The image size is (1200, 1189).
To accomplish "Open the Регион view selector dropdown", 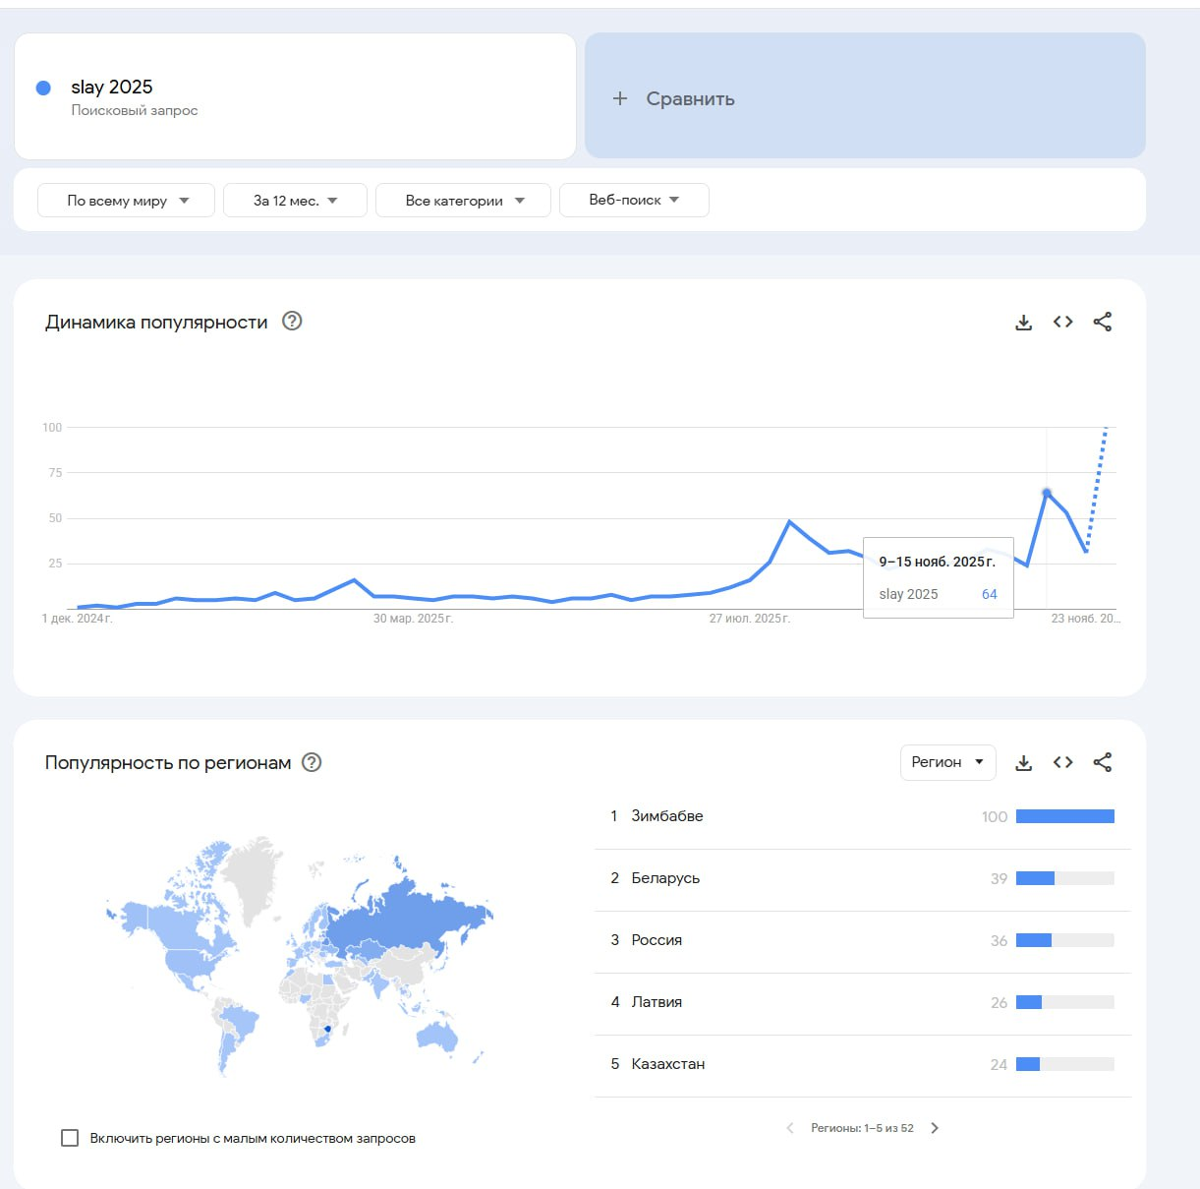I will click(947, 762).
